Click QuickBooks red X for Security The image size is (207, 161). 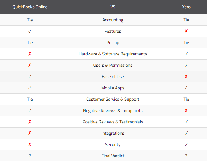[x=30, y=144]
